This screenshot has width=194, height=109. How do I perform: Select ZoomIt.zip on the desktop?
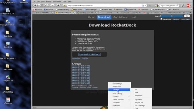point(8,34)
